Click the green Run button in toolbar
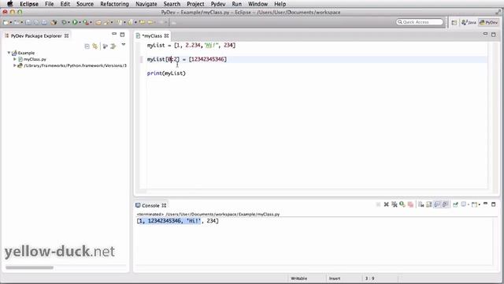This screenshot has width=504, height=284. 75,22
